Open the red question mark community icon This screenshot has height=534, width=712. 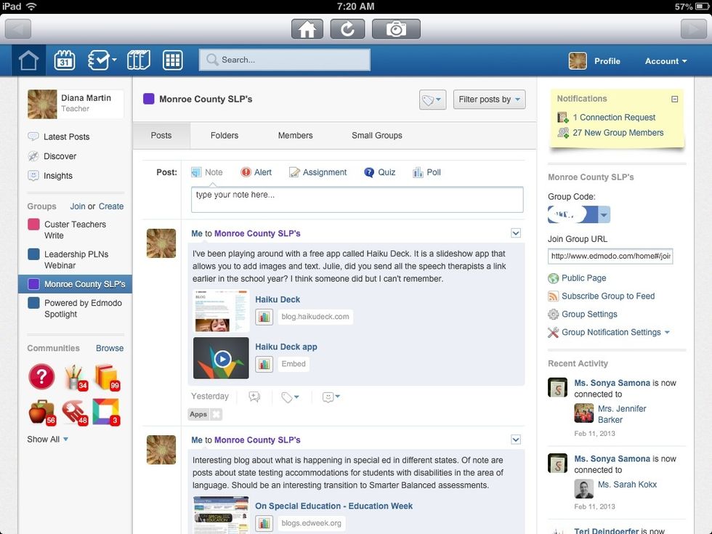[x=41, y=376]
